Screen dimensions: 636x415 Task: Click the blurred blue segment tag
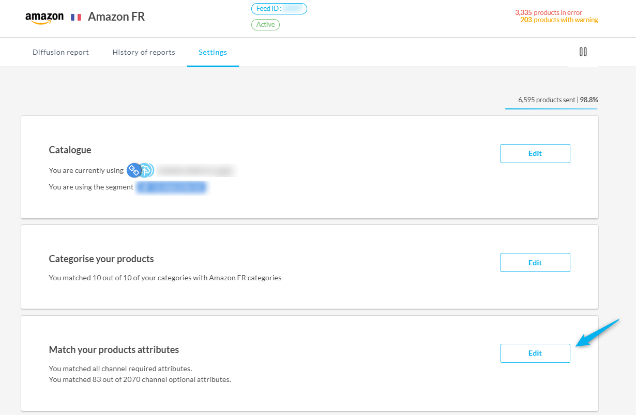tap(171, 187)
